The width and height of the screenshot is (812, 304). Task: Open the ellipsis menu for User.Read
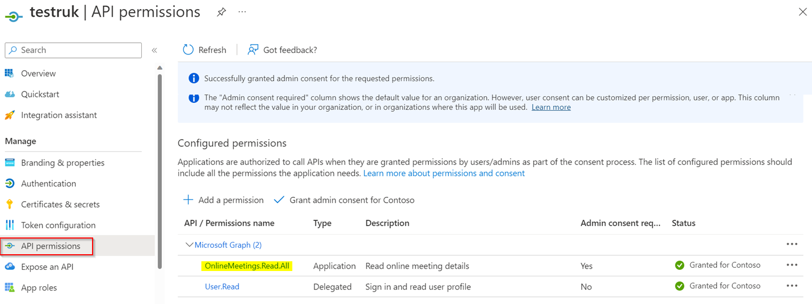[x=792, y=286]
